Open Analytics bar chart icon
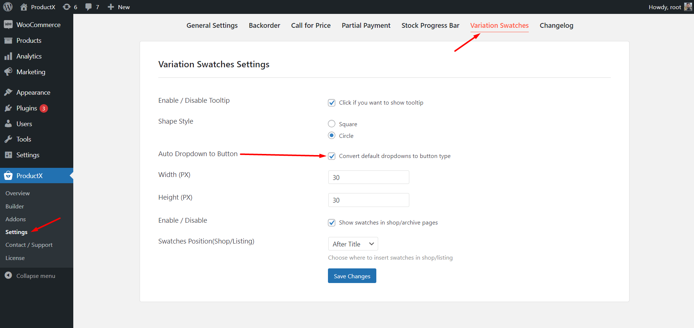Image resolution: width=694 pixels, height=328 pixels. pyautogui.click(x=8, y=56)
